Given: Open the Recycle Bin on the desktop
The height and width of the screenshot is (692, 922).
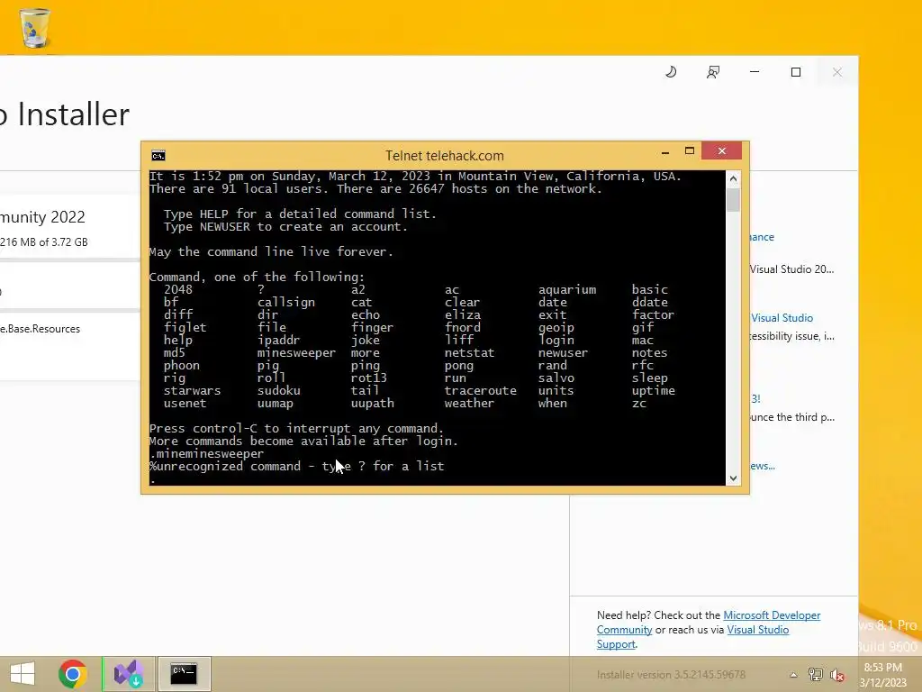Looking at the screenshot, I should tap(35, 28).
